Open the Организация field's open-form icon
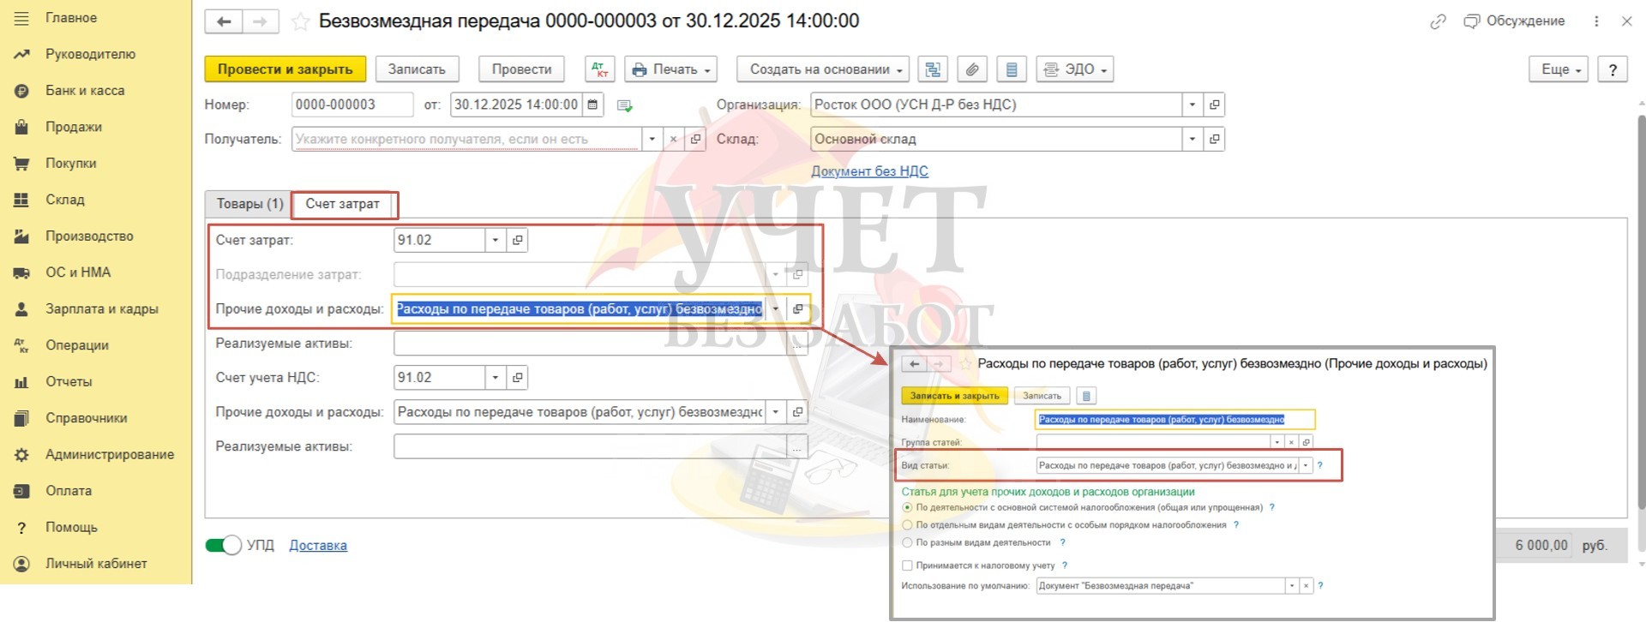The image size is (1646, 622). (1214, 105)
